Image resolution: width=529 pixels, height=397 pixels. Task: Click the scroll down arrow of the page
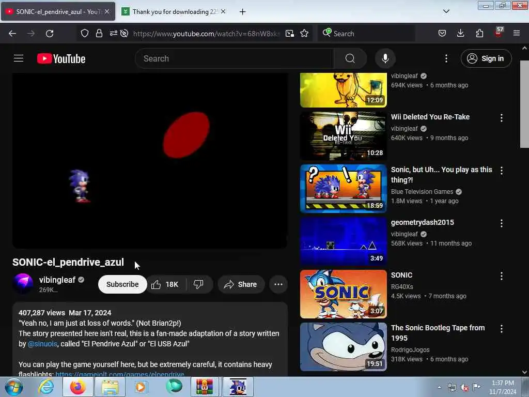pos(524,372)
